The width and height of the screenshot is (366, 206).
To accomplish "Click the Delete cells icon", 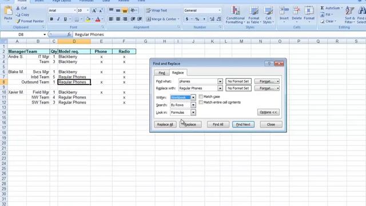I will pos(297,11).
